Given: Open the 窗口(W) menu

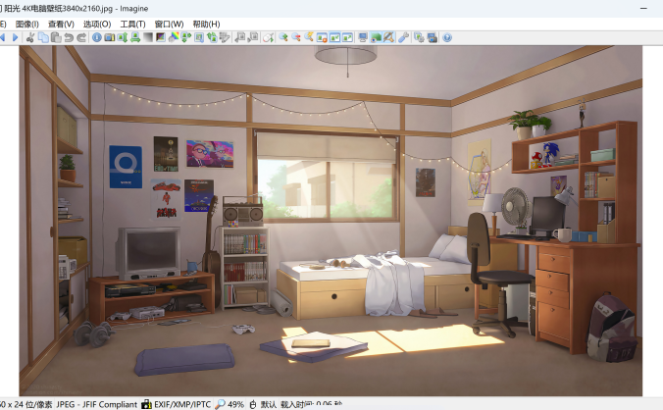Looking at the screenshot, I should (x=169, y=25).
